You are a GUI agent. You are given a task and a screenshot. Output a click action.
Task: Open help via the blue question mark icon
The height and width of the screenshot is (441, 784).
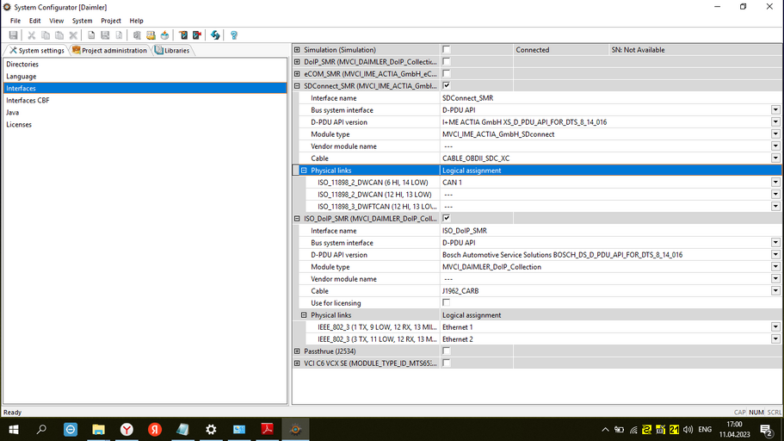[x=233, y=35]
